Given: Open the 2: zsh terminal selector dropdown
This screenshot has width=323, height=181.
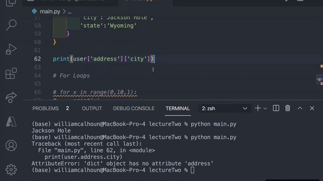Looking at the screenshot, I should coord(224,109).
